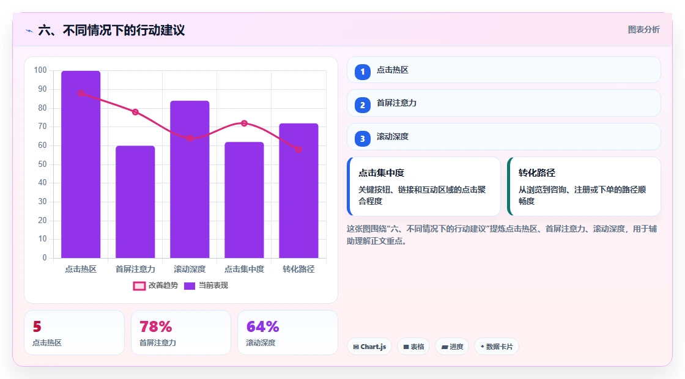The image size is (685, 379).
Task: Click the text 关键按钮、链接和互动区域的点击聚合程度
Action: point(422,196)
